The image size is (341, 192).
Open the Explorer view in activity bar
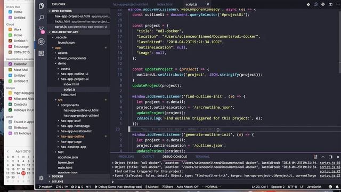pos(41,6)
